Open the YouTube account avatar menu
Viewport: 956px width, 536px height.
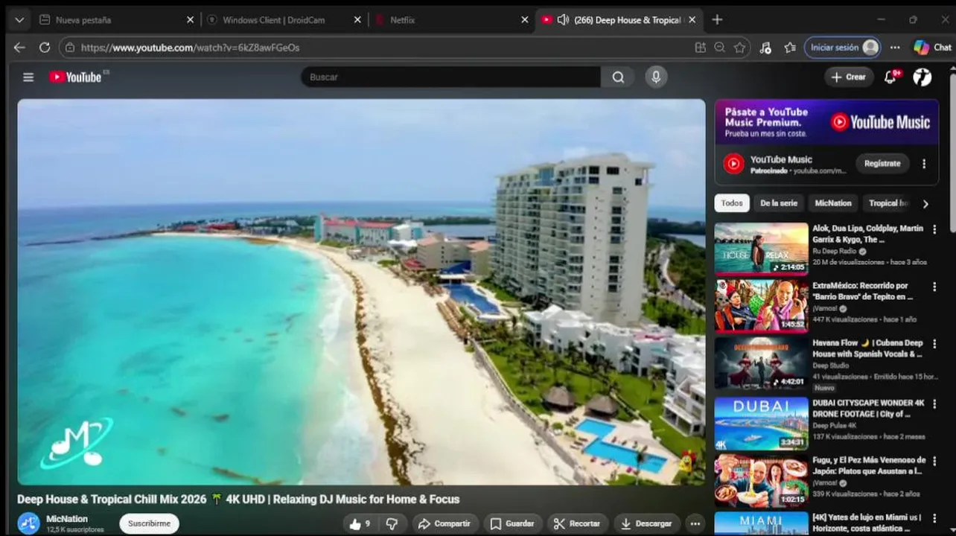pyautogui.click(x=922, y=77)
